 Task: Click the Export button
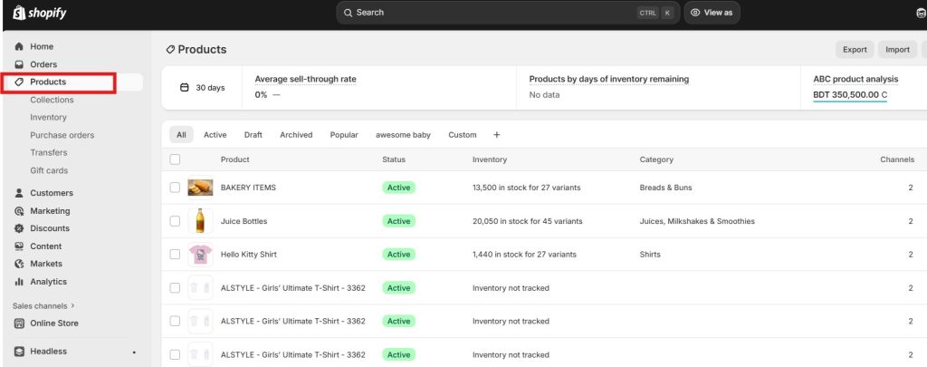tap(855, 50)
